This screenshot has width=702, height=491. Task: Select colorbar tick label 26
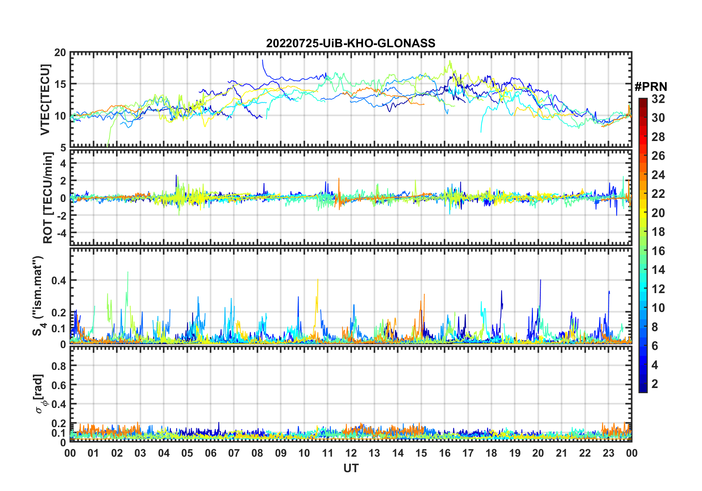pos(658,156)
